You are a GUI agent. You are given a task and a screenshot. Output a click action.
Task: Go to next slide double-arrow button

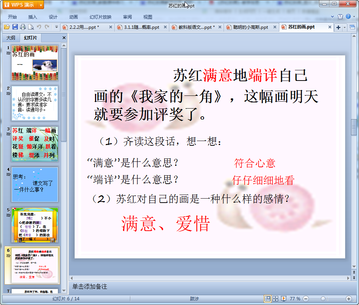[354, 278]
